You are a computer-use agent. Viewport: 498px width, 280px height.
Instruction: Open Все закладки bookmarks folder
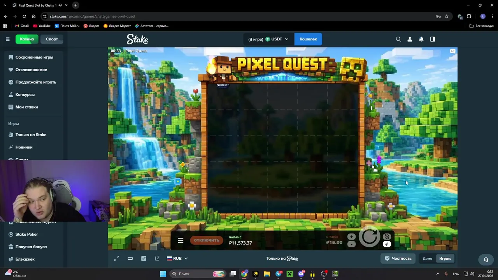pyautogui.click(x=482, y=26)
